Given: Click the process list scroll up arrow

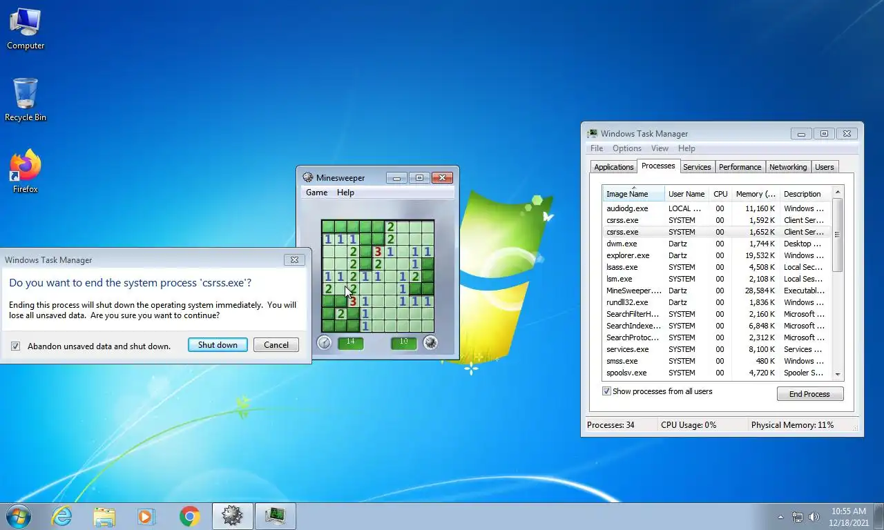Looking at the screenshot, I should click(x=838, y=192).
